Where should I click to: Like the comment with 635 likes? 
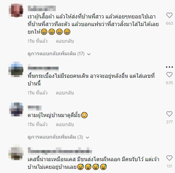169,75
